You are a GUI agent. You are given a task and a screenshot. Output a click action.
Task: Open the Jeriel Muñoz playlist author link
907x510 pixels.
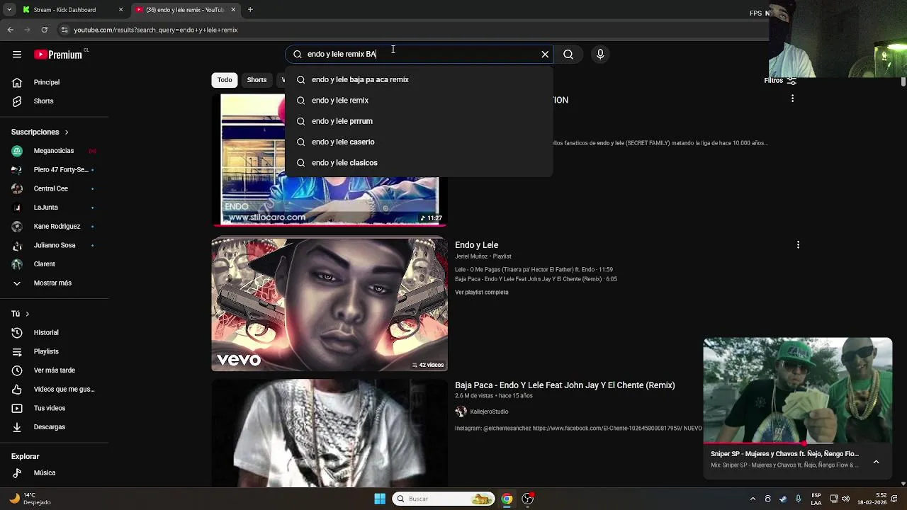(472, 256)
